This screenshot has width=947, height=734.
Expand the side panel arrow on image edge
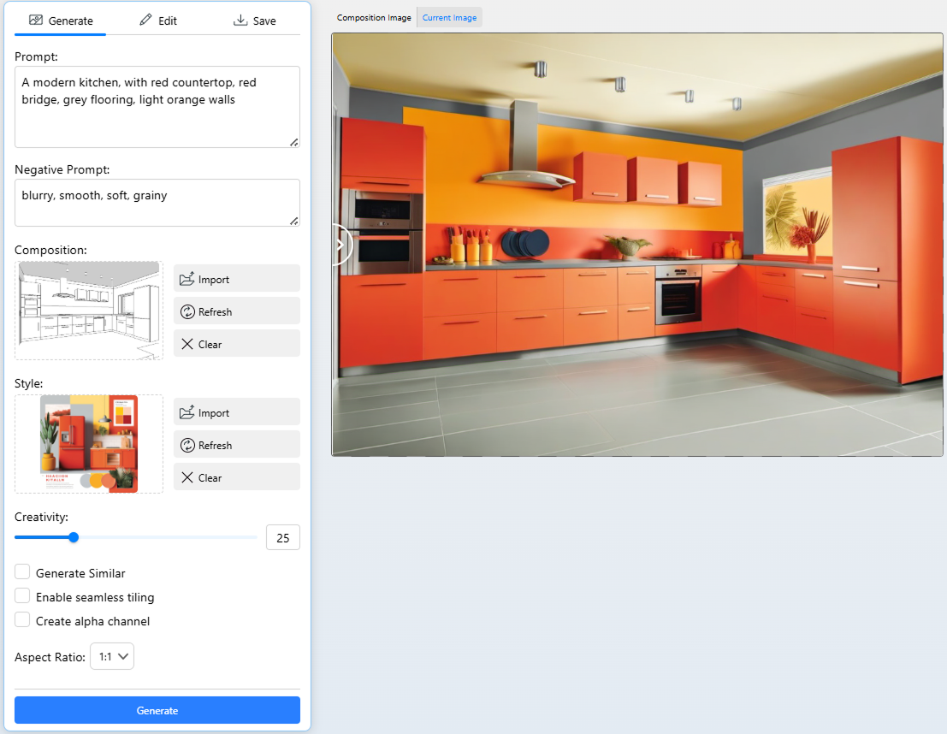point(340,245)
